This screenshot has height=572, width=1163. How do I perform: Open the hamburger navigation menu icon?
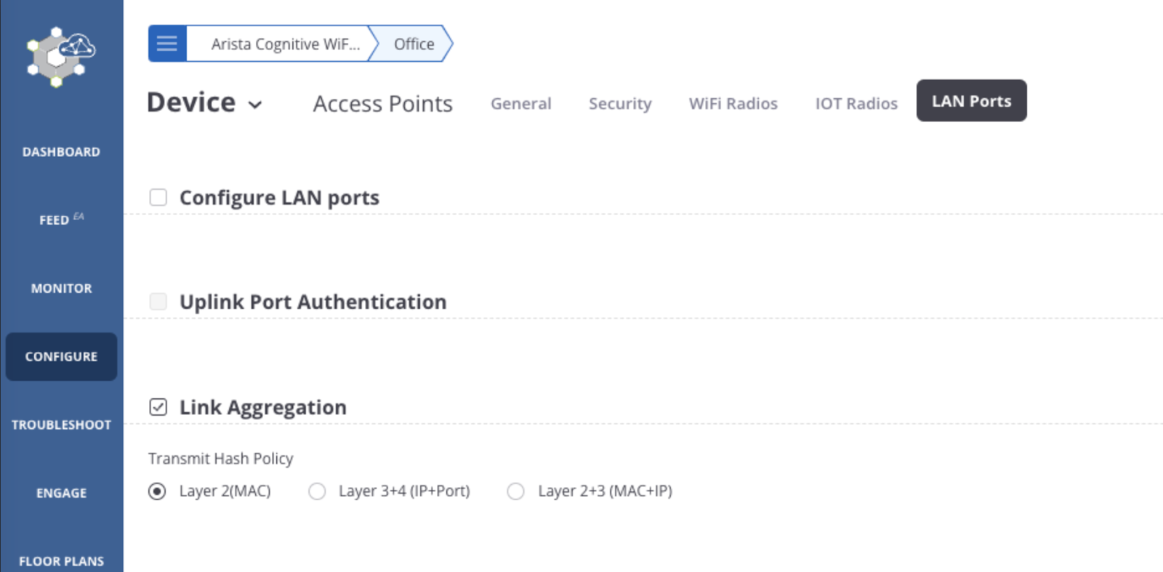[166, 44]
